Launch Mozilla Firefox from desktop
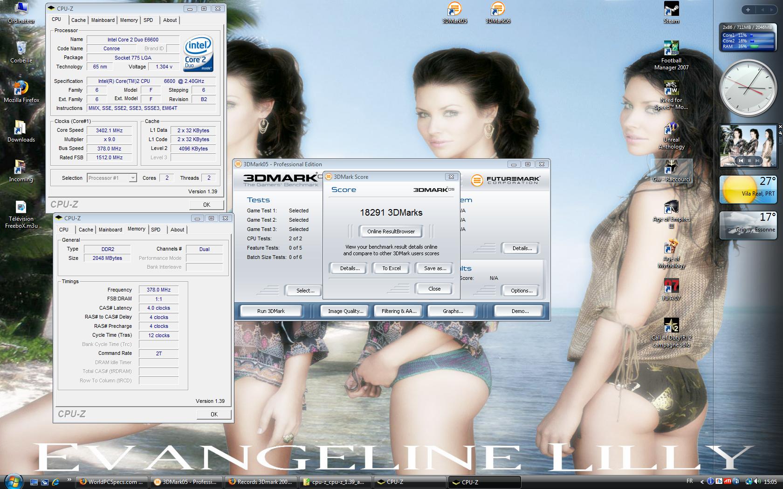The image size is (783, 489). click(21, 92)
